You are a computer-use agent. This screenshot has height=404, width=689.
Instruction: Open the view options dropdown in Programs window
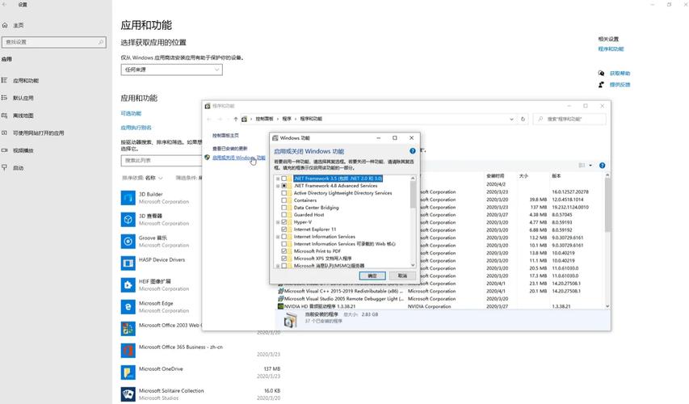[590, 166]
